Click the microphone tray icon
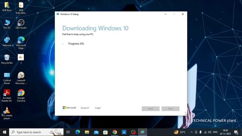 200,132
